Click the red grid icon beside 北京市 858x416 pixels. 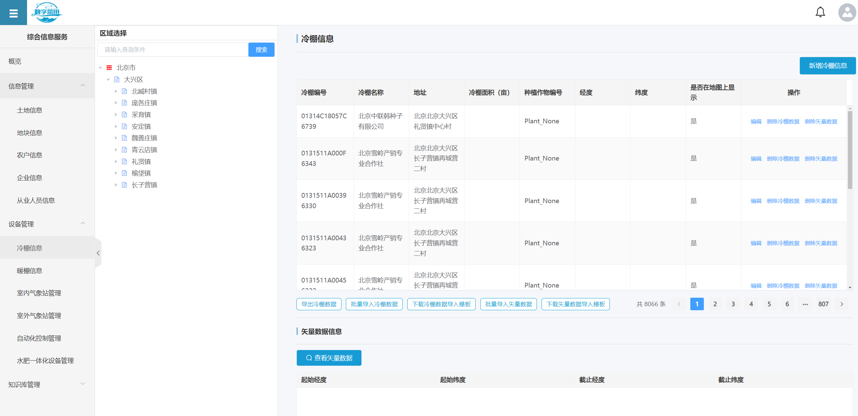pos(109,68)
